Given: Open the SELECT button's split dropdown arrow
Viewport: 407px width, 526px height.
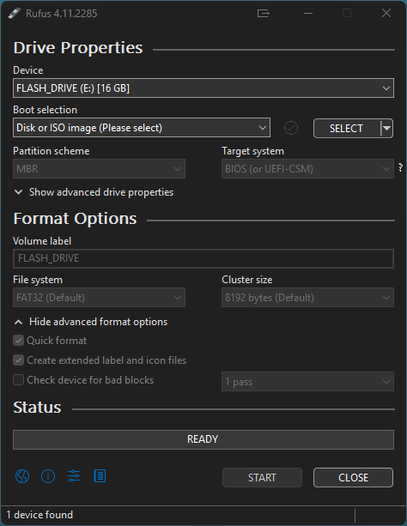Looking at the screenshot, I should point(387,128).
